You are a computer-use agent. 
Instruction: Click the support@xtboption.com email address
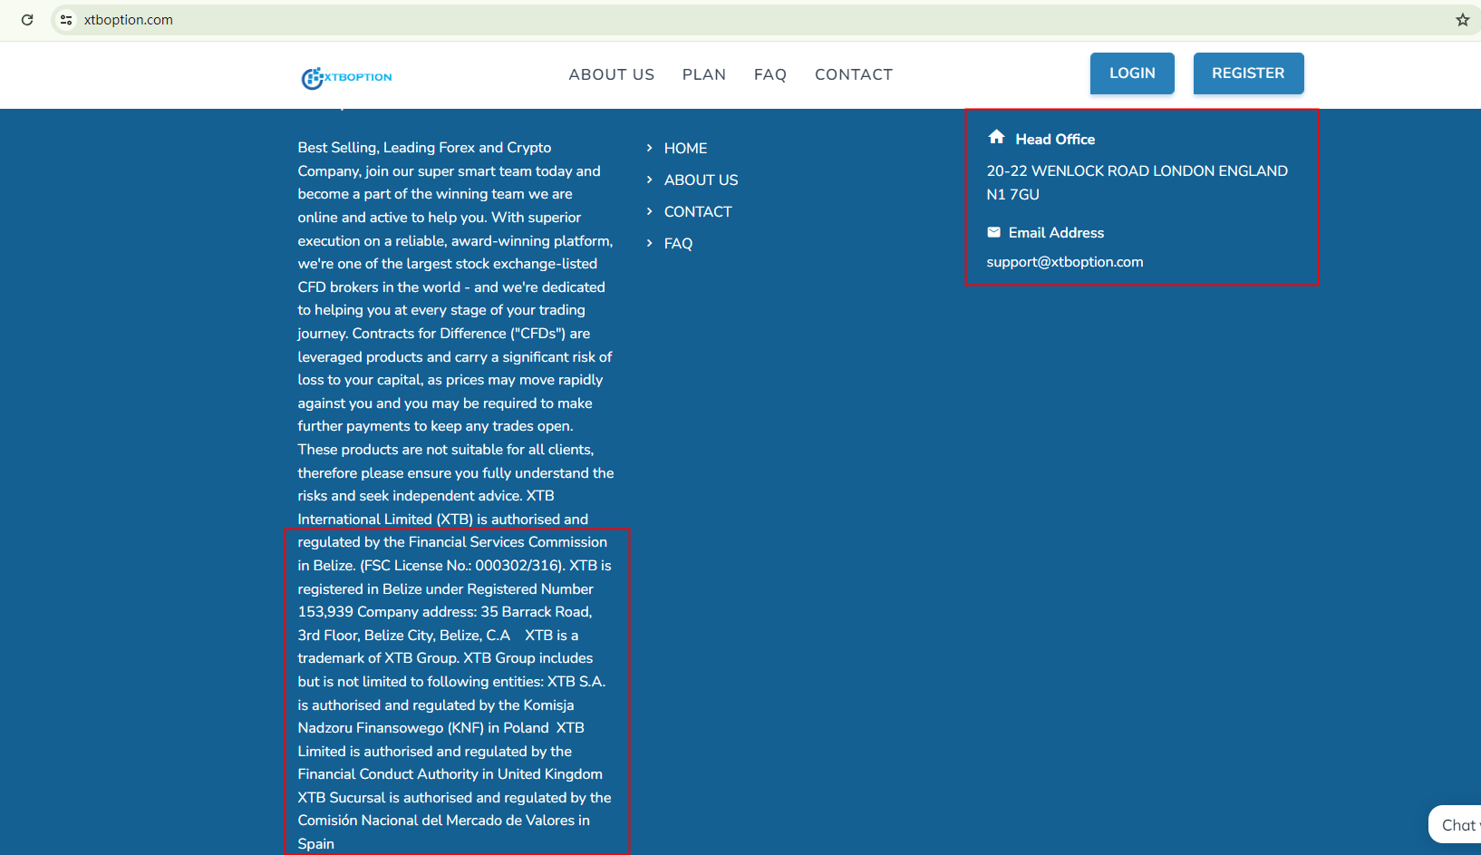[x=1065, y=262]
